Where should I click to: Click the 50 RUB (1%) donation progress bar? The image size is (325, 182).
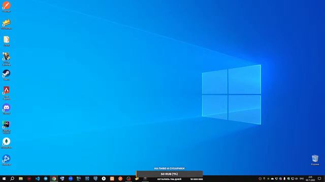click(169, 174)
